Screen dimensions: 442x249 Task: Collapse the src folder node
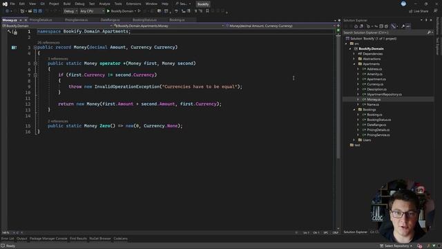(346, 44)
